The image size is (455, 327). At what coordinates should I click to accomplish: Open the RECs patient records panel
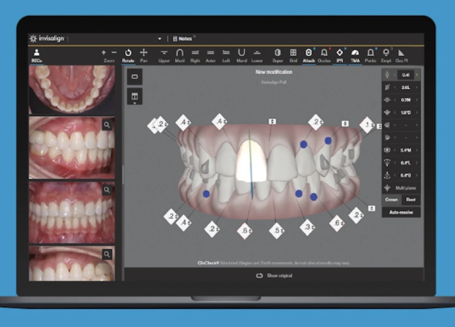click(x=37, y=55)
